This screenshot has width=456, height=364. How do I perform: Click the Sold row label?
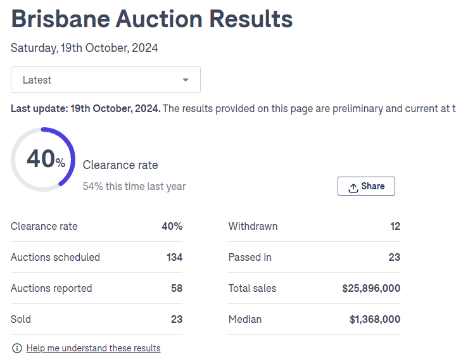click(21, 319)
